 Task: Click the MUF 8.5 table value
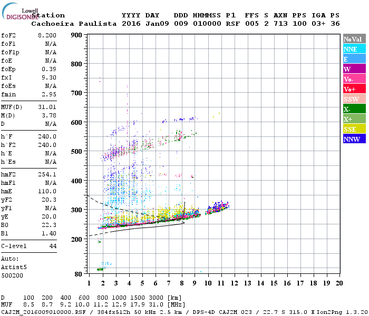(28, 305)
